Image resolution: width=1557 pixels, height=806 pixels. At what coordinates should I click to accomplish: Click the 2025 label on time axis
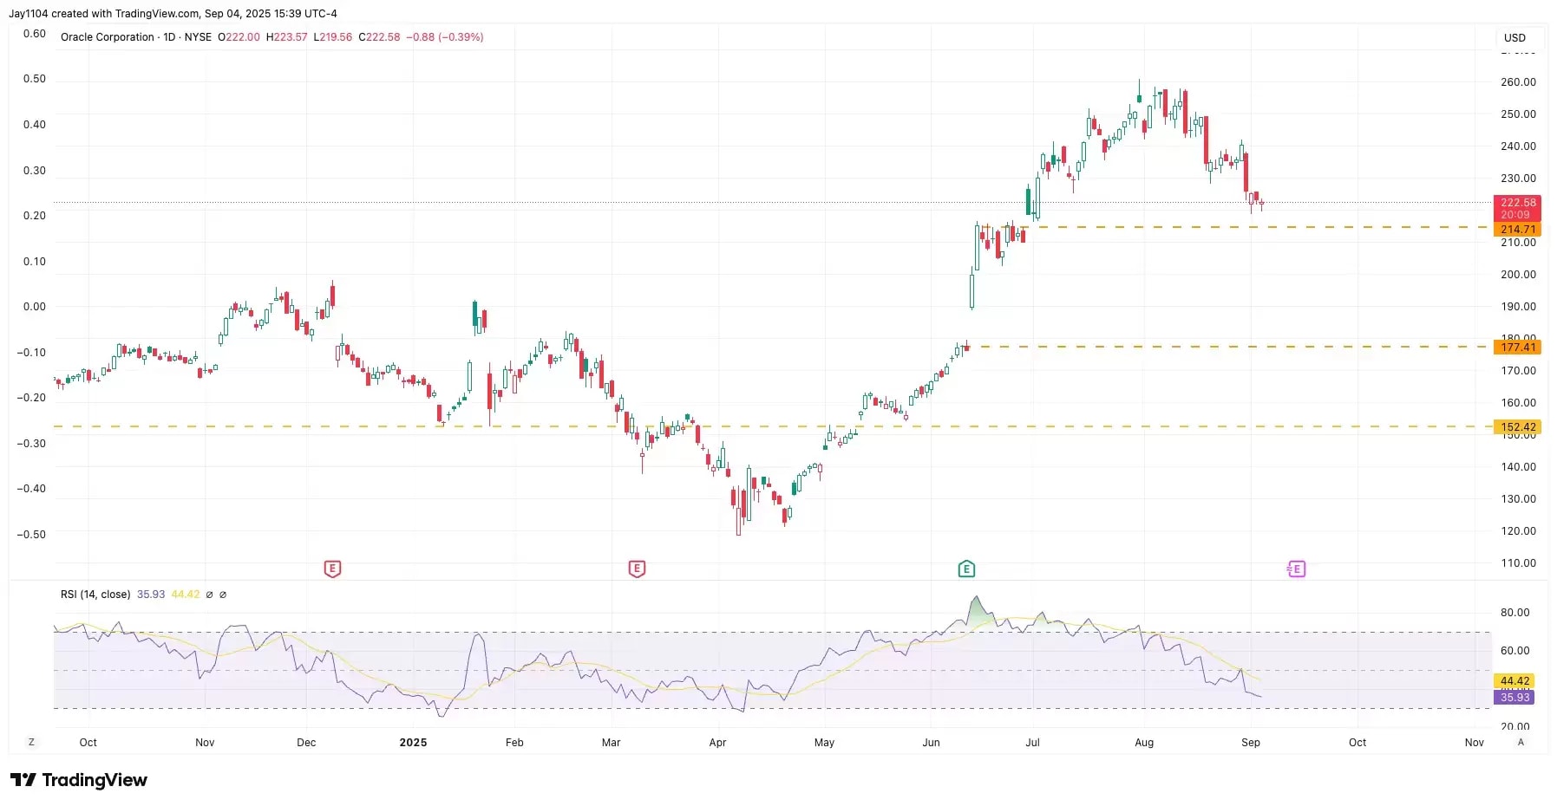(413, 743)
